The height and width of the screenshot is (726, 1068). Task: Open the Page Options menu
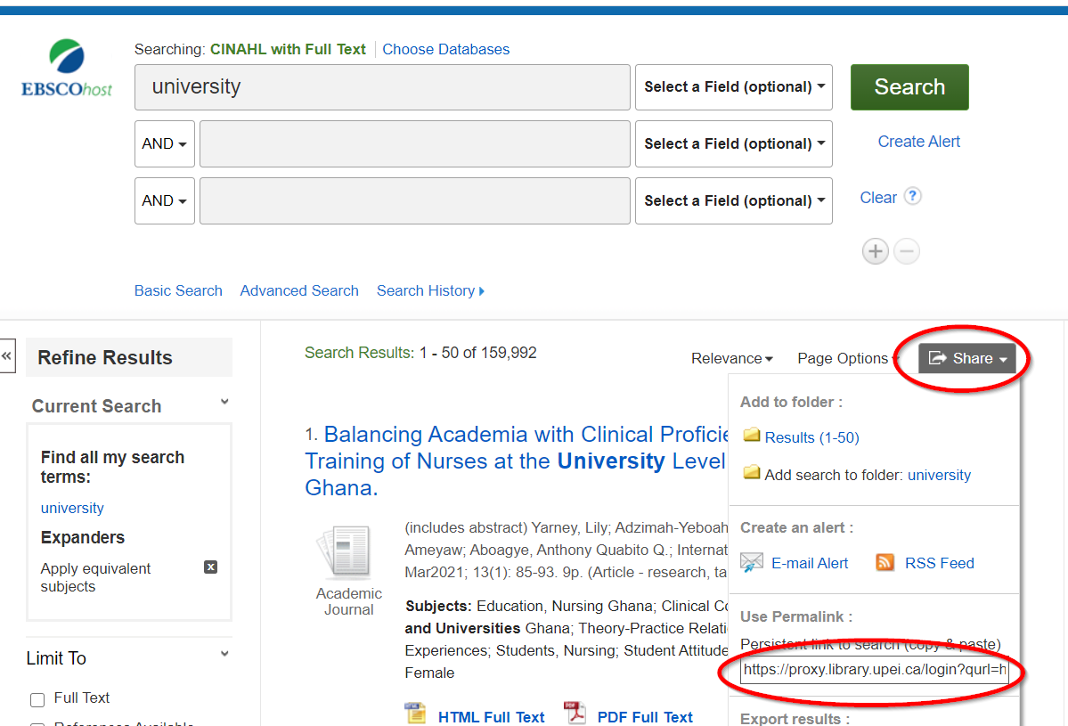pyautogui.click(x=847, y=359)
